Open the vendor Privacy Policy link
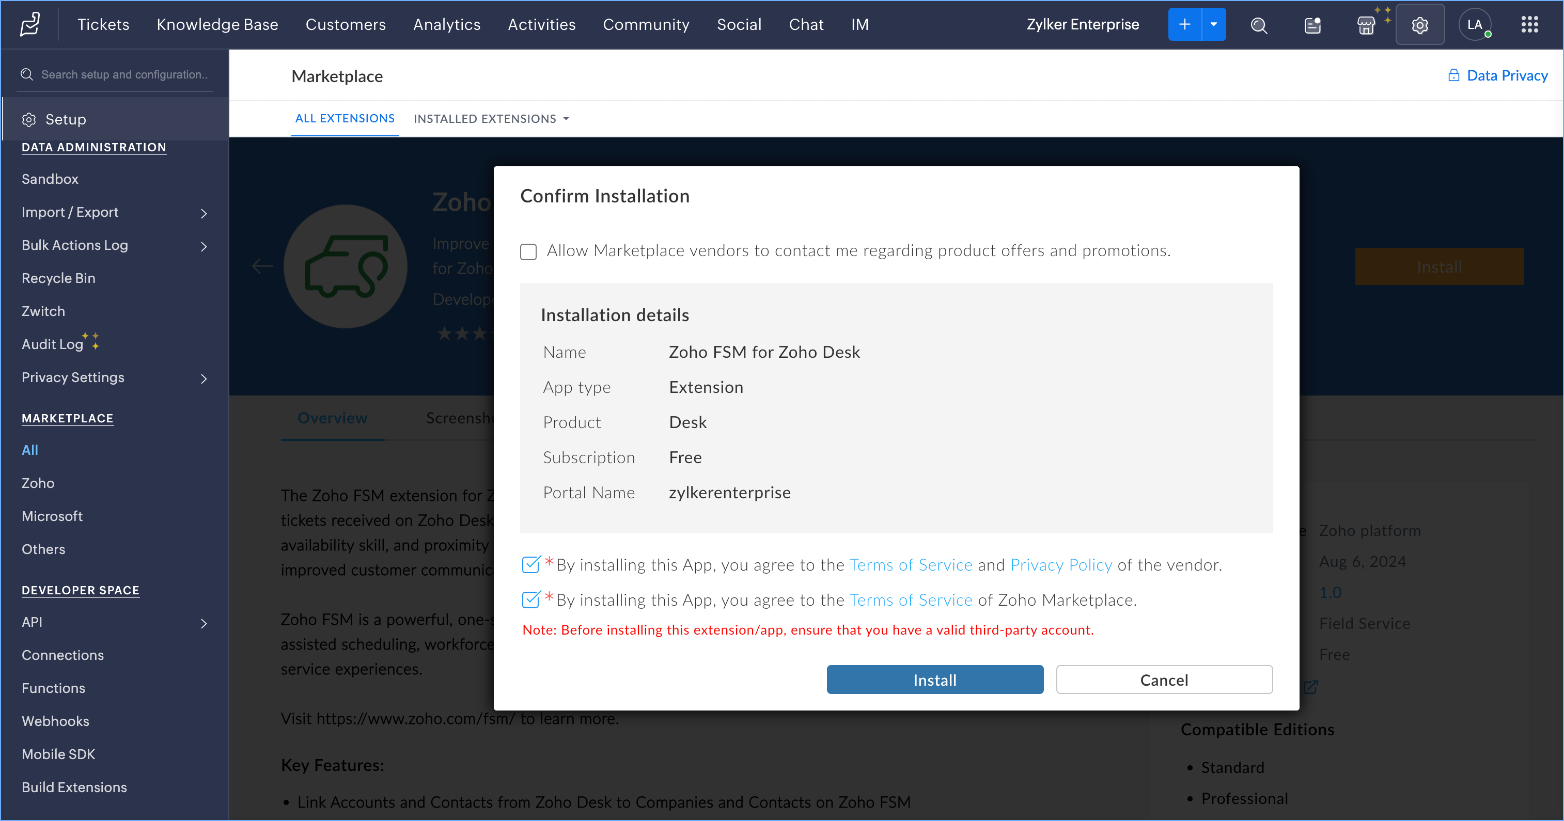The height and width of the screenshot is (821, 1564). (x=1061, y=565)
